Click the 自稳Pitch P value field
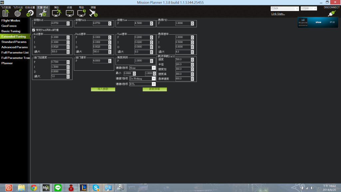Viewport: 341px width, 192px height. tap(101, 23)
